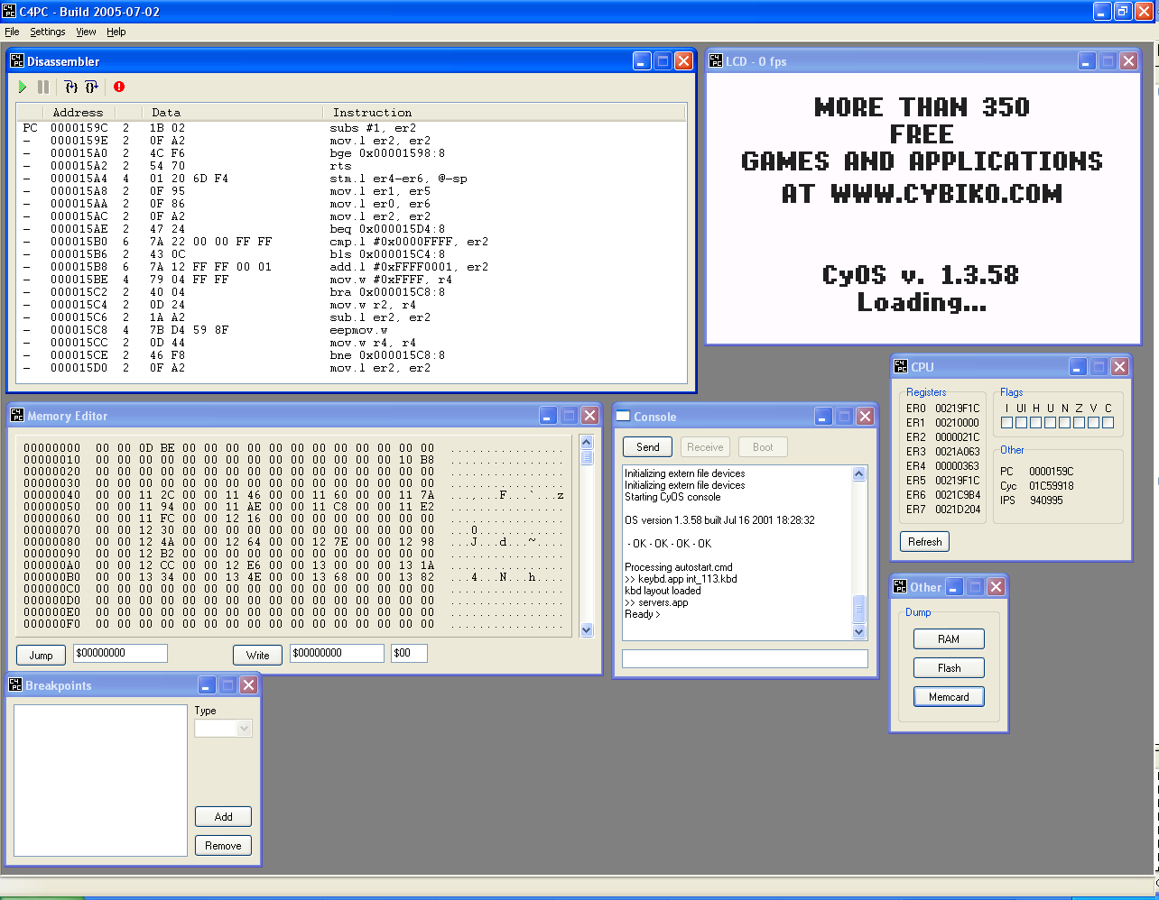Viewport: 1159px width, 900px height.
Task: Open the Help menu
Action: point(116,32)
